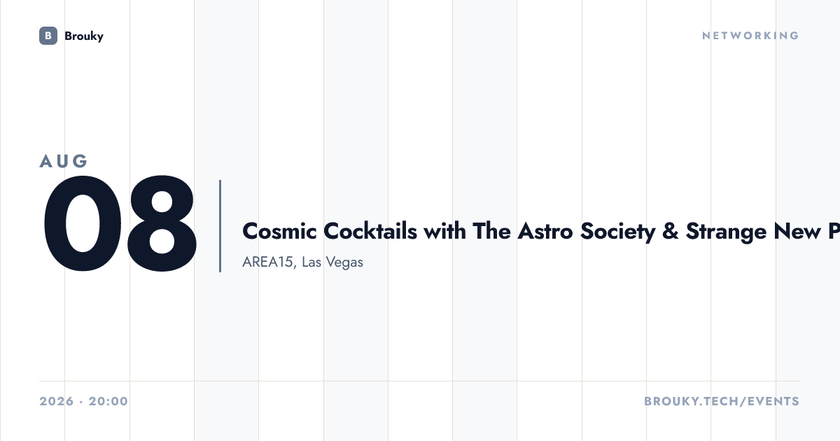Open the BROUKY.TECH/EVENTS link
This screenshot has height=441, width=840.
[x=722, y=402]
